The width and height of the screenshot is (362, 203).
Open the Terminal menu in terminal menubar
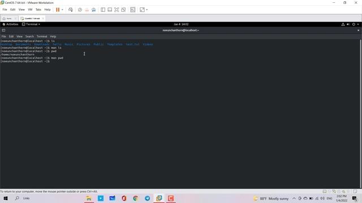click(42, 36)
